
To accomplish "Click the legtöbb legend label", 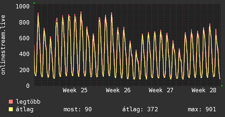I will [x=28, y=102].
